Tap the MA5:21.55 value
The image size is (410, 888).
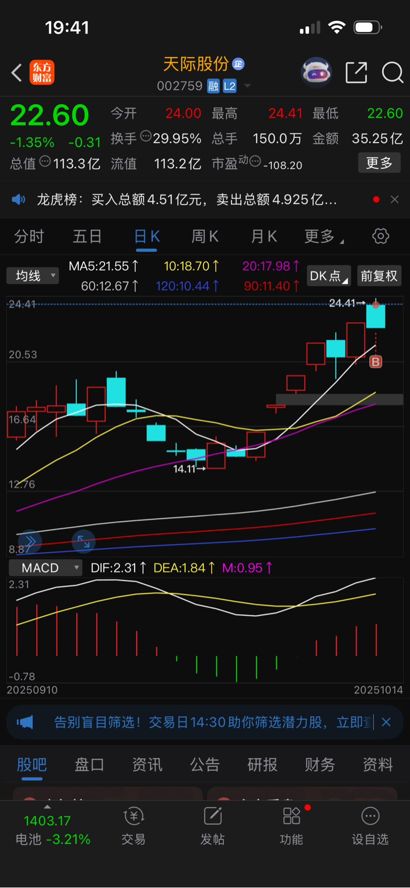pyautogui.click(x=104, y=266)
